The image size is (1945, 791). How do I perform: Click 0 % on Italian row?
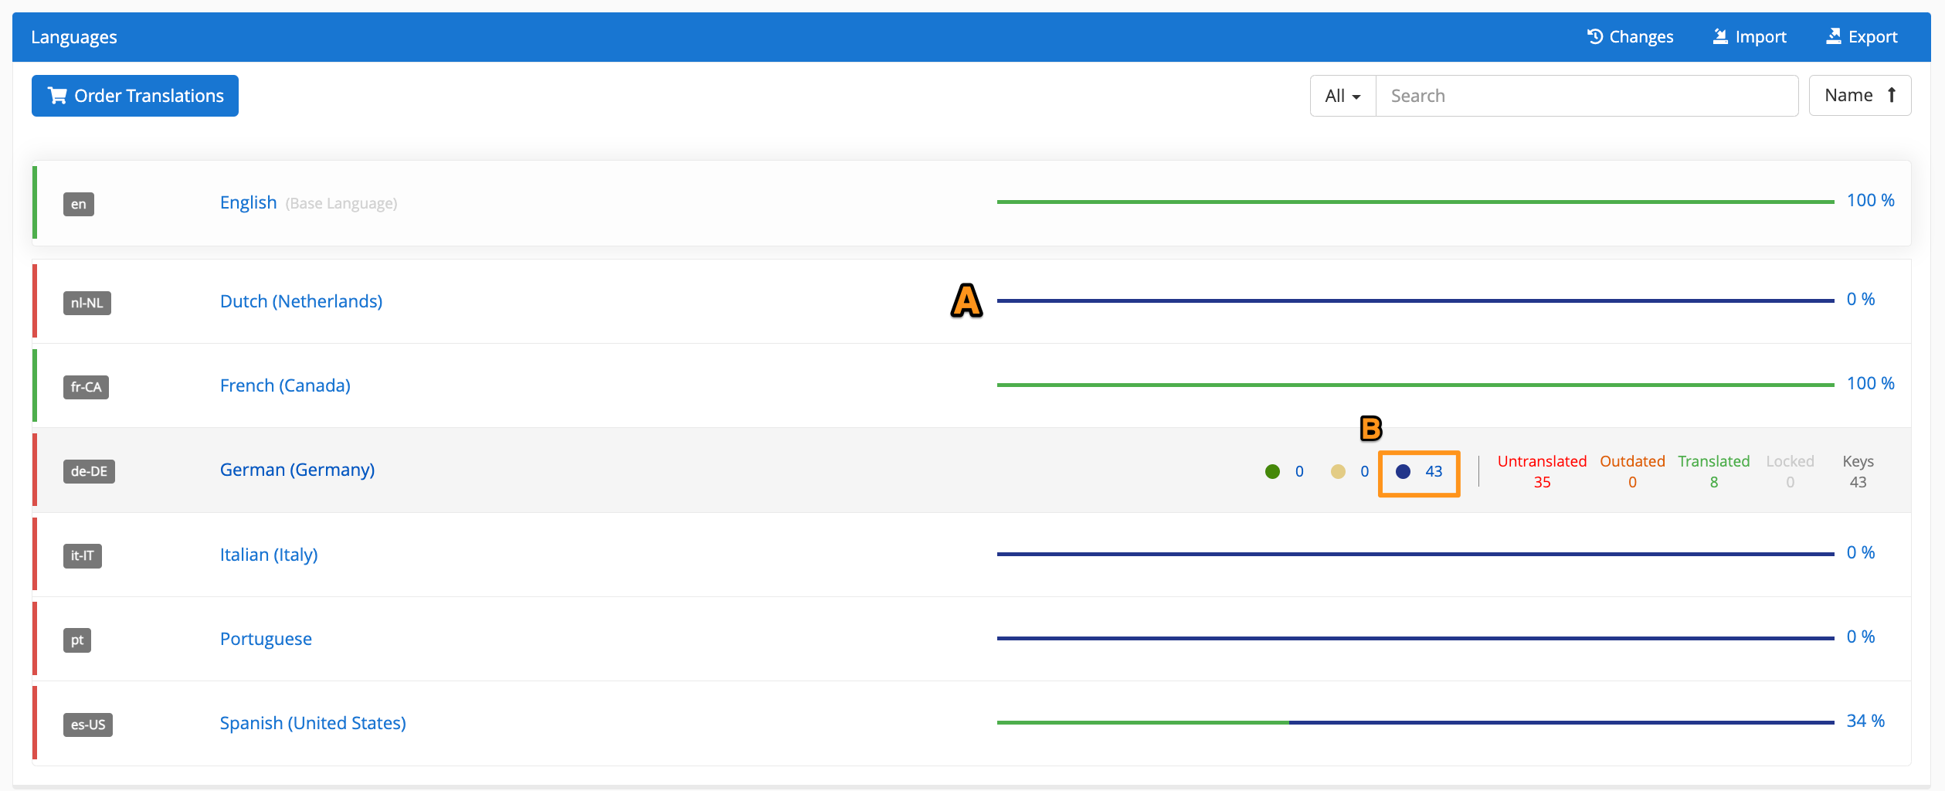[x=1861, y=553]
